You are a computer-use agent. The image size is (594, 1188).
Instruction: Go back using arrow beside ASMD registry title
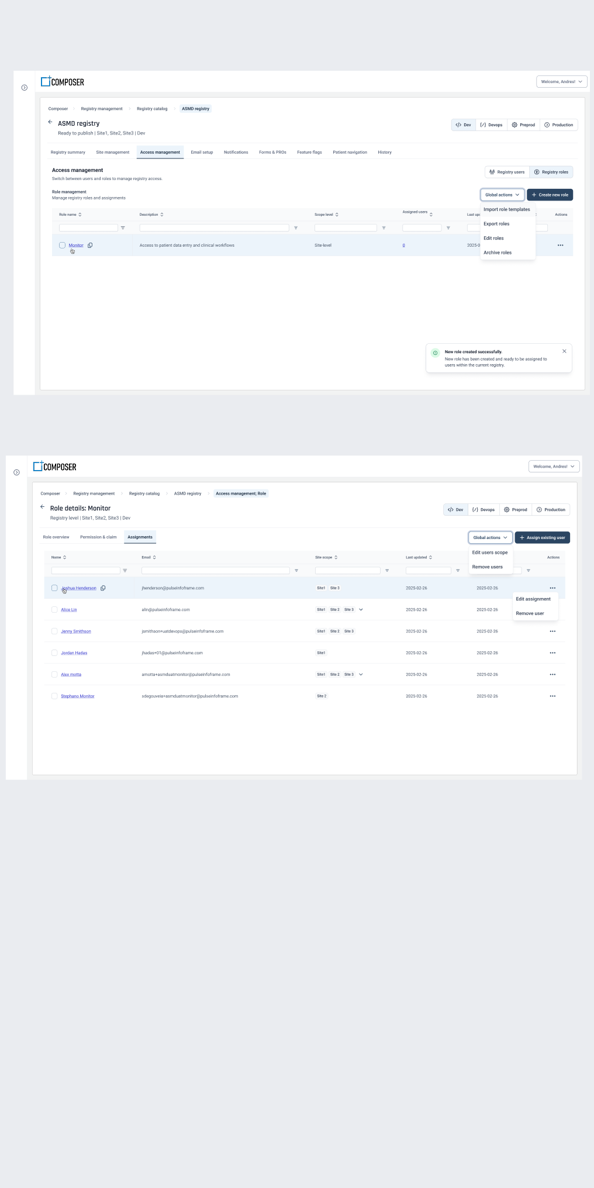50,122
